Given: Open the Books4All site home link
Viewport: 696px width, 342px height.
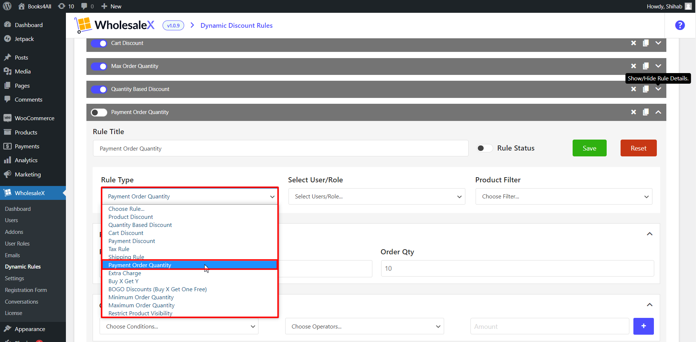Looking at the screenshot, I should pos(35,6).
